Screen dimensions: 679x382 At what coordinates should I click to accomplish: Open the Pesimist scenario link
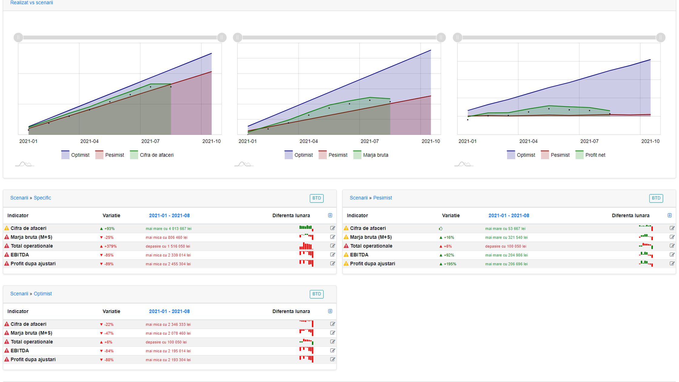[383, 198]
